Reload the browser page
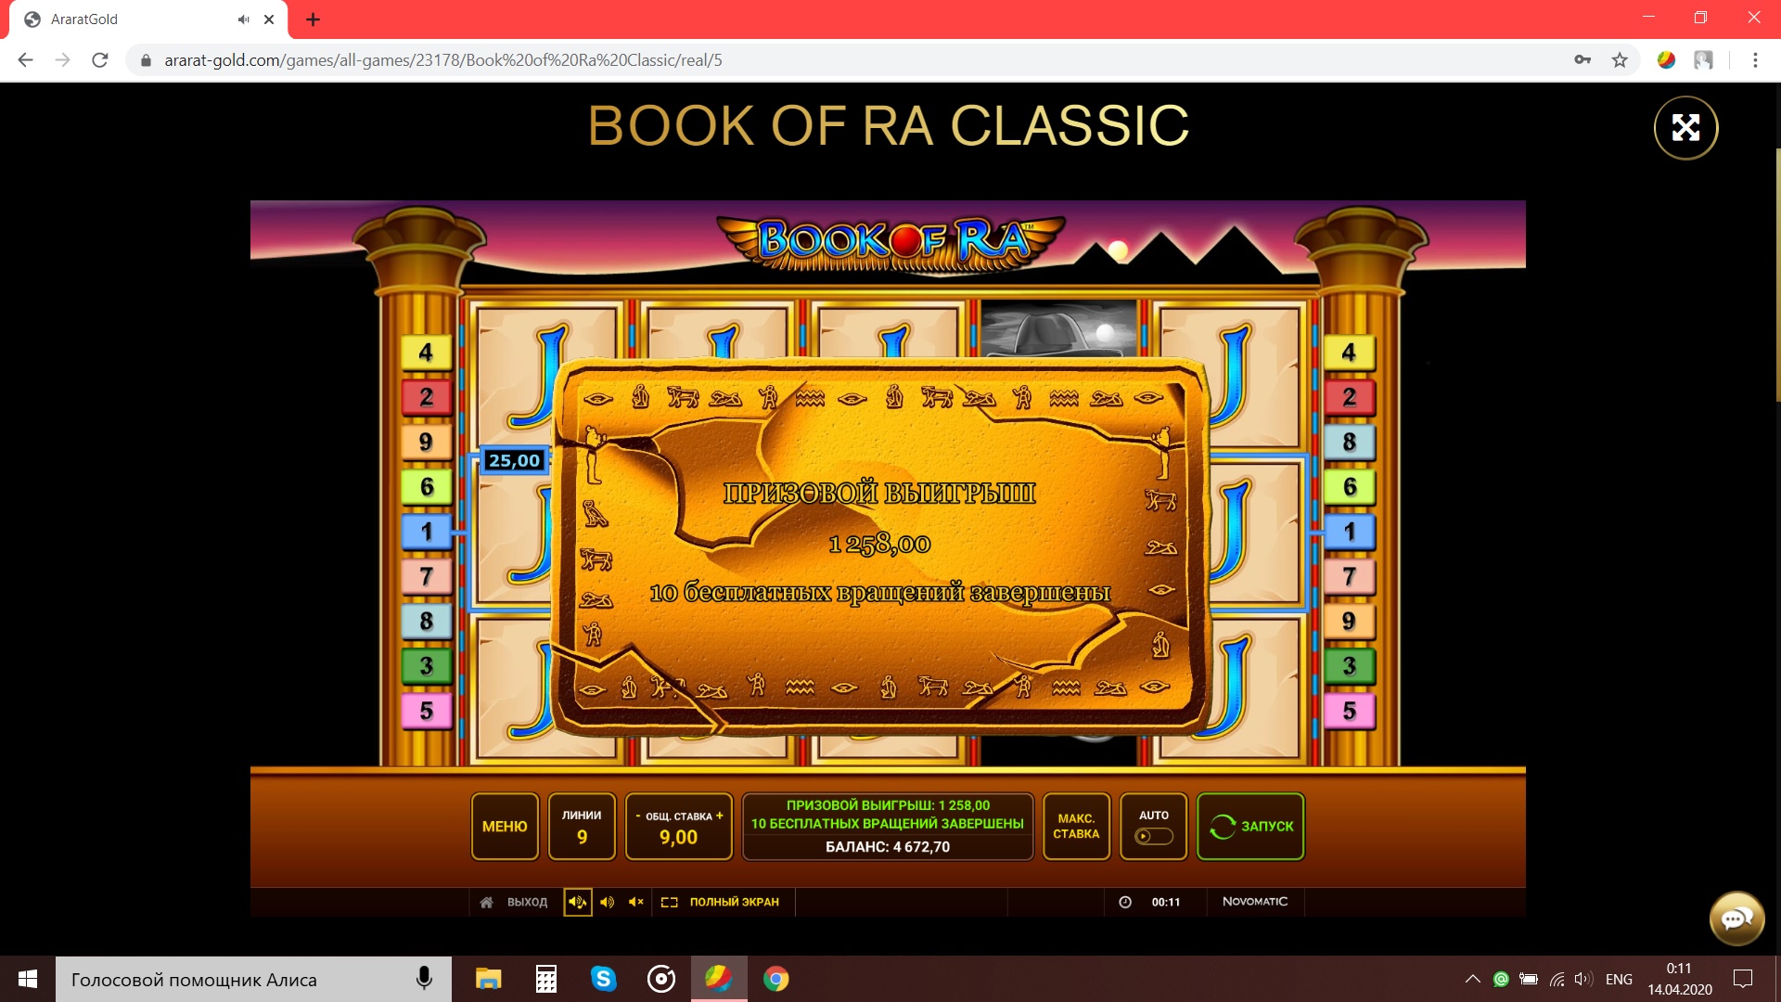1781x1002 pixels. coord(100,60)
